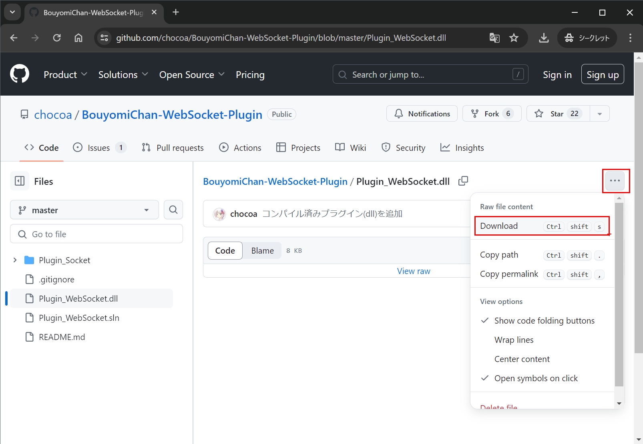This screenshot has width=643, height=444.
Task: Close the BouyomiChan browser tab
Action: pos(154,12)
